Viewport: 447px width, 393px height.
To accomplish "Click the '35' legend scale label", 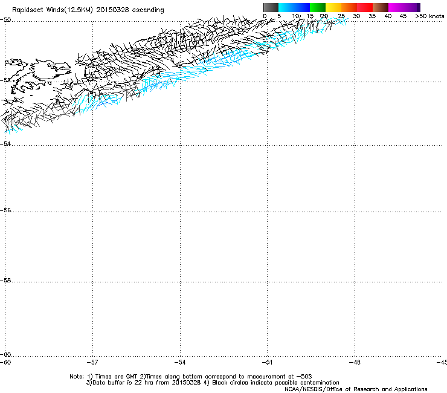I will (372, 16).
